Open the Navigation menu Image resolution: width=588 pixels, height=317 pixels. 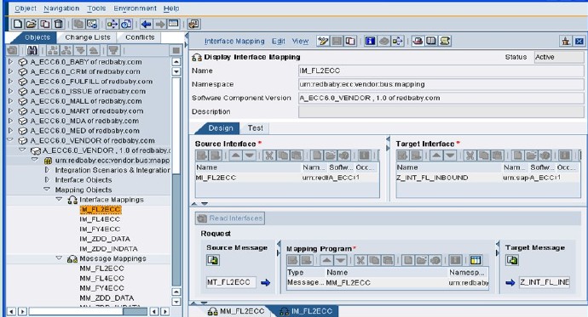click(61, 8)
